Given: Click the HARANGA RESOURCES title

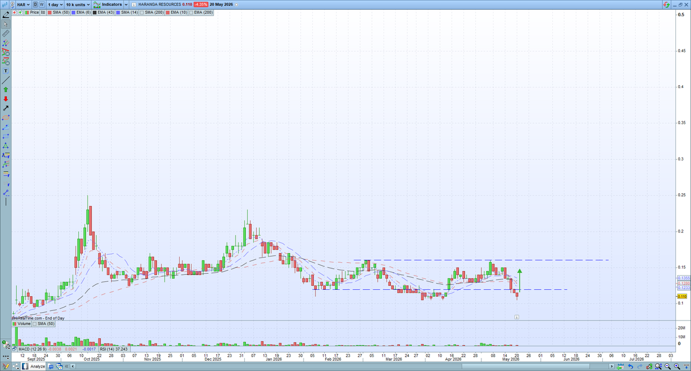Looking at the screenshot, I should (x=160, y=4).
